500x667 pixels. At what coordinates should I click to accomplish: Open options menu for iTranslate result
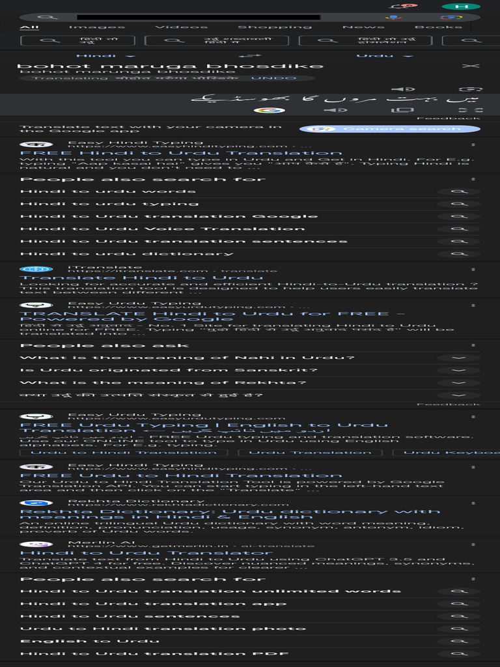(473, 269)
